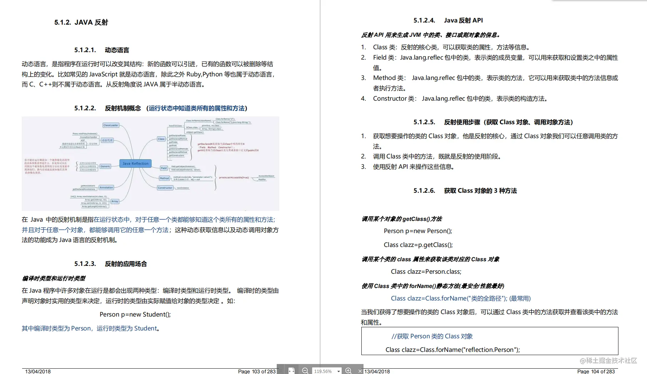Click the toolbar grip handle icon

(280, 371)
